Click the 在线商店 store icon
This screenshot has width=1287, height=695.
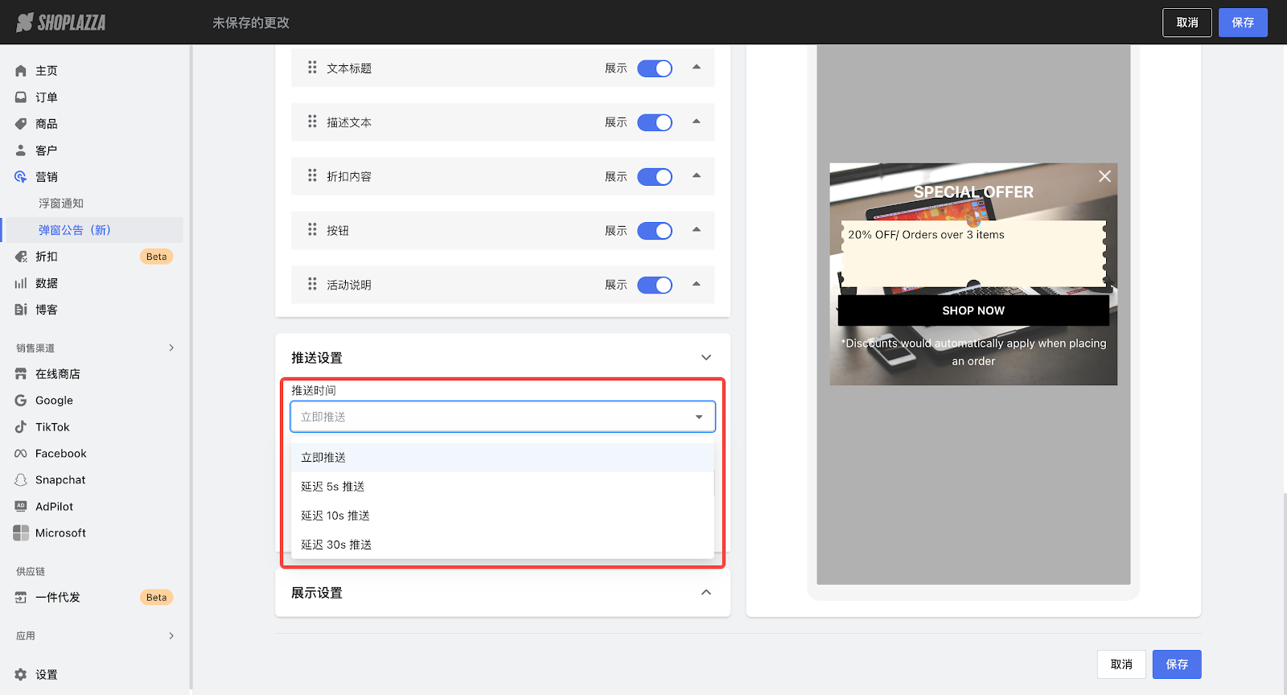point(21,374)
